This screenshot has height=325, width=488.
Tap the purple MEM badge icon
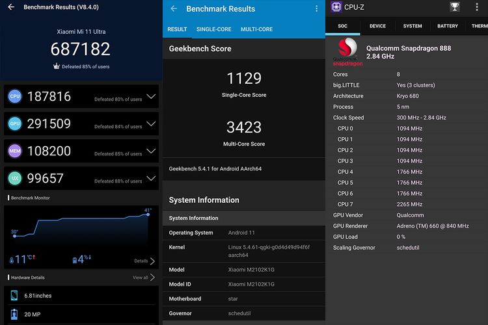click(15, 151)
